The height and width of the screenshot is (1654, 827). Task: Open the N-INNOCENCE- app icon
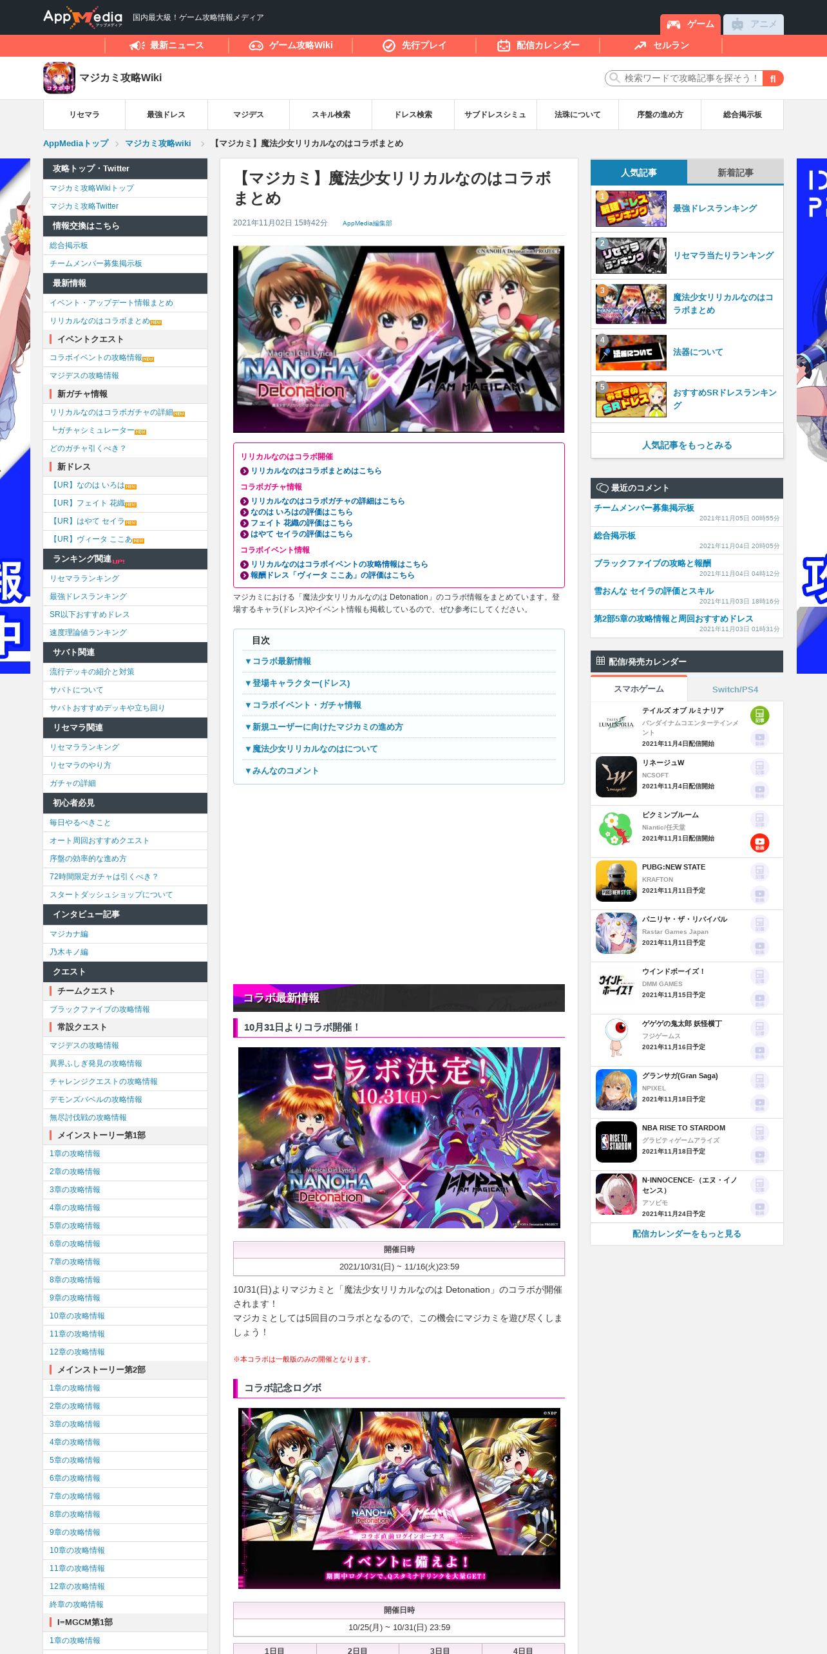coord(616,1194)
